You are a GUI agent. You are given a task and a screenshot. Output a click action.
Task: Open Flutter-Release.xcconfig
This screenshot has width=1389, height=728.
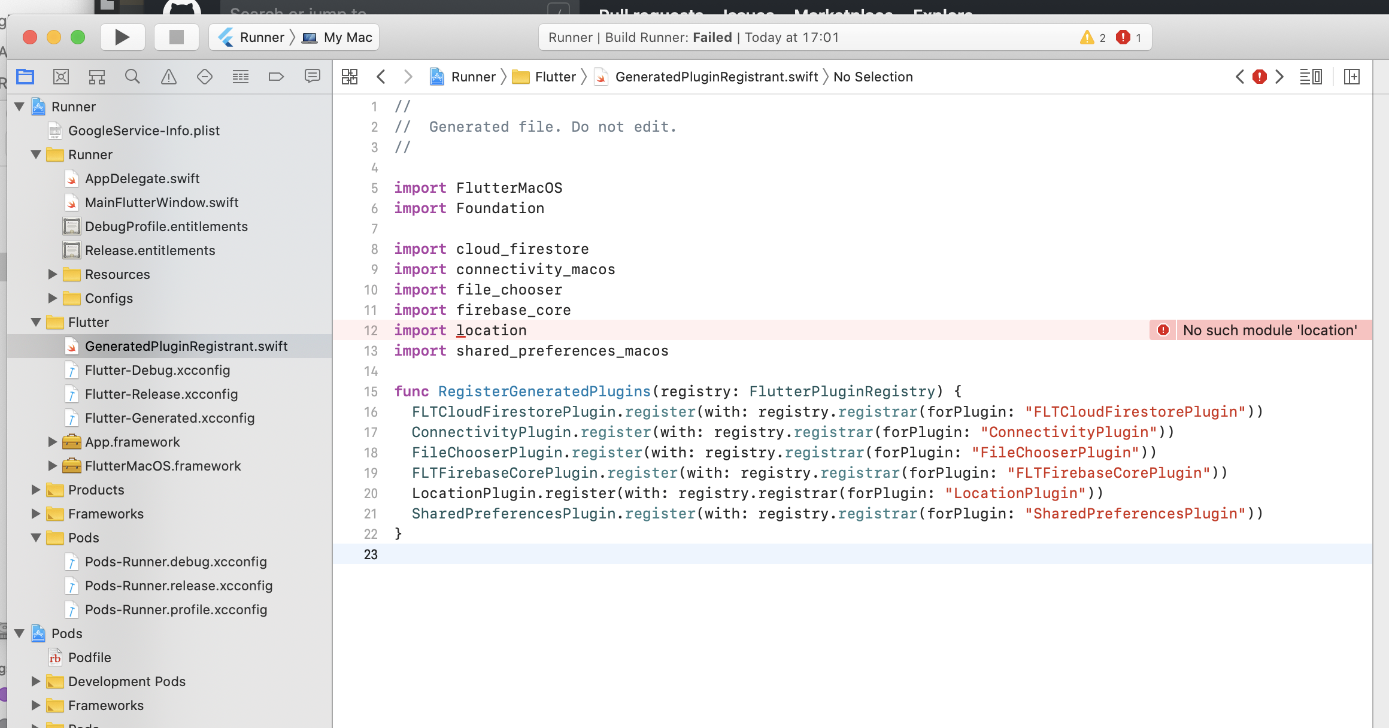tap(161, 394)
